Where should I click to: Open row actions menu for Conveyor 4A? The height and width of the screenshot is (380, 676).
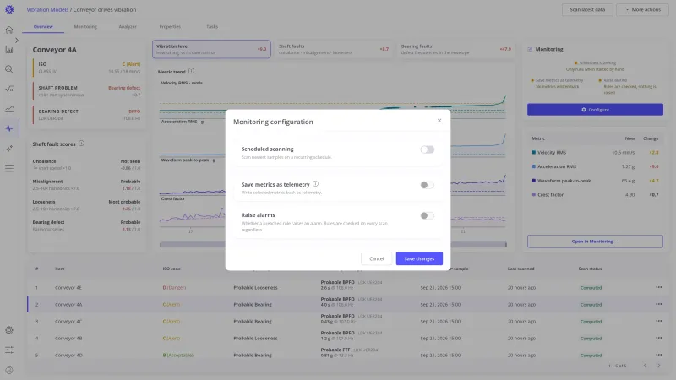[x=659, y=304]
